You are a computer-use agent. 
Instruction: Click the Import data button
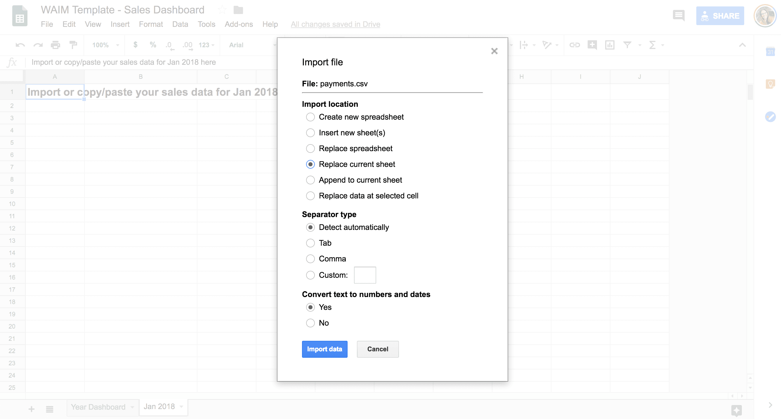(324, 349)
